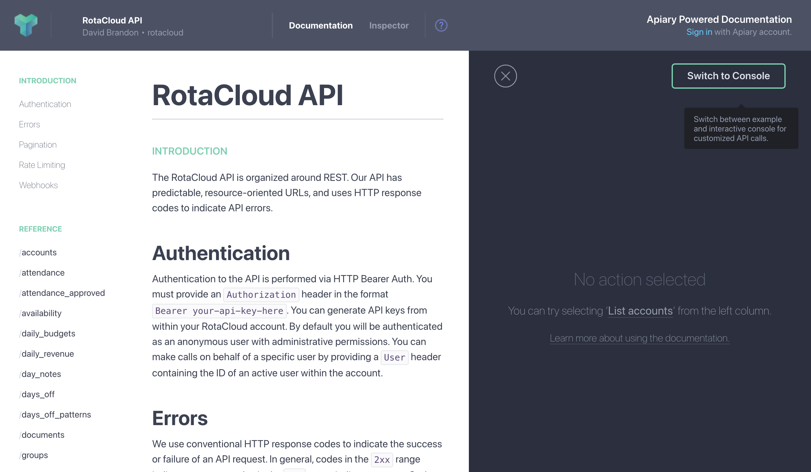
Task: Open the Webhooks section
Action: point(38,185)
